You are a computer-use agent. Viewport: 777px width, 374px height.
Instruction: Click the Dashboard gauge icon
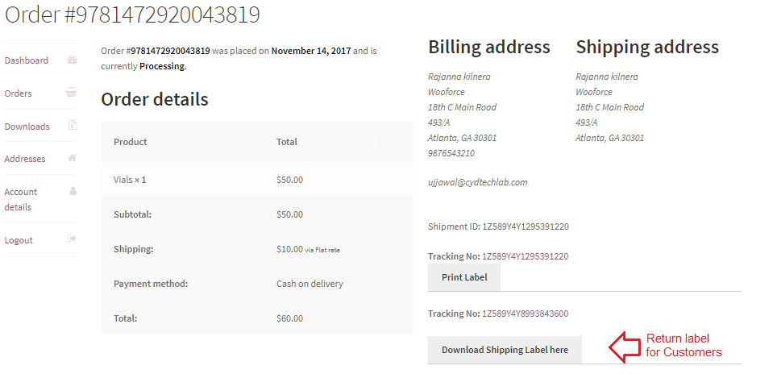72,60
